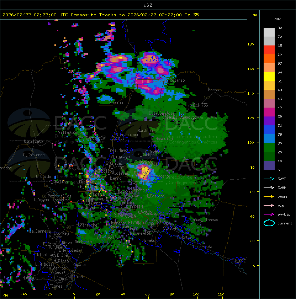
Task: Click the 'dBZ' heading above the color scale
Action: [277, 19]
